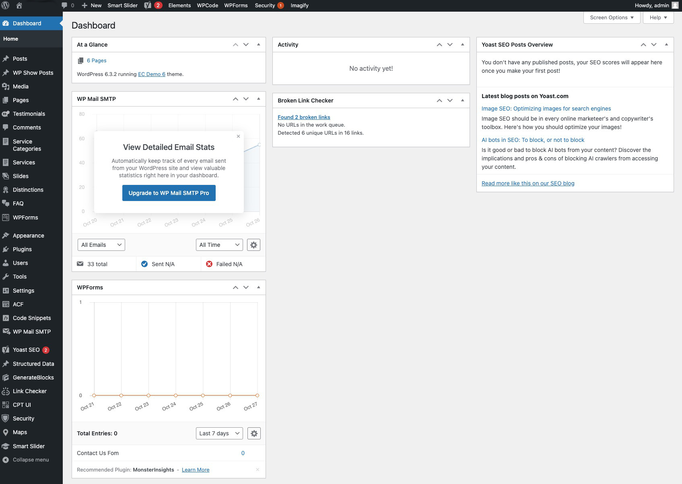This screenshot has width=682, height=484.
Task: Open Maps sidebar item
Action: [x=31, y=432]
